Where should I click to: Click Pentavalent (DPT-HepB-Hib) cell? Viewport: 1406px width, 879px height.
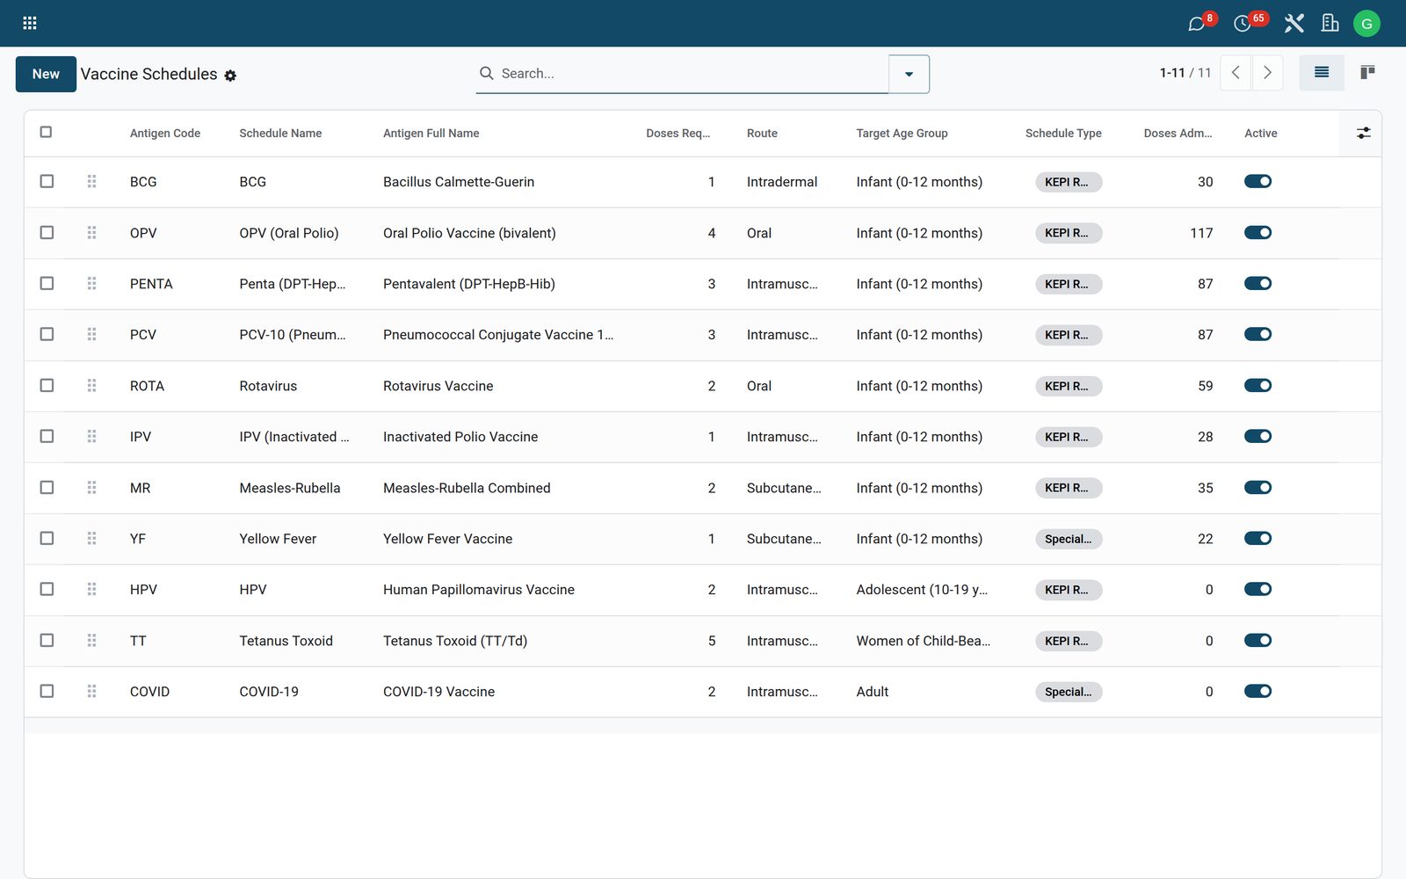tap(469, 284)
